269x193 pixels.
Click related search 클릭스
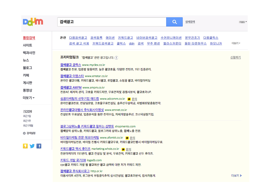(x=121, y=44)
